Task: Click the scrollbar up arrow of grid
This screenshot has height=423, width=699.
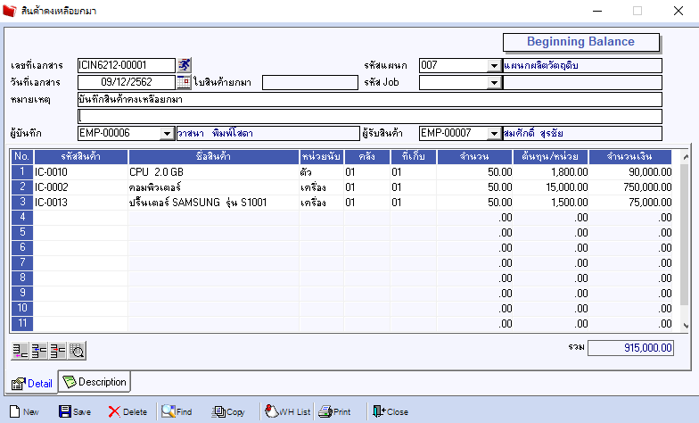Action: [x=686, y=157]
